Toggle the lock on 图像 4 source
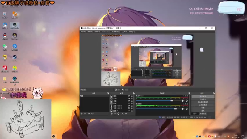 pos(132,111)
